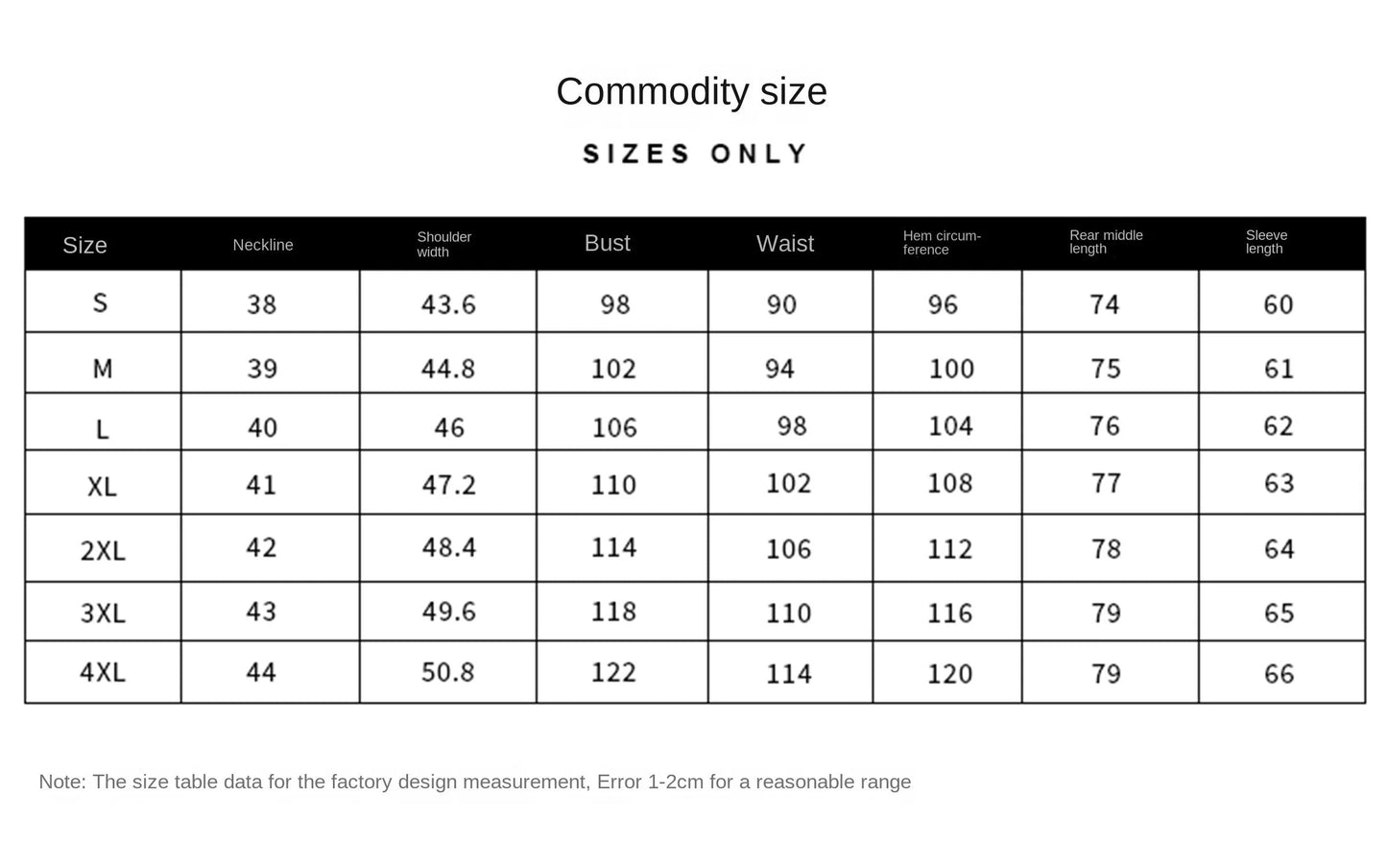
Task: Select the "Size" column header
Action: click(84, 245)
